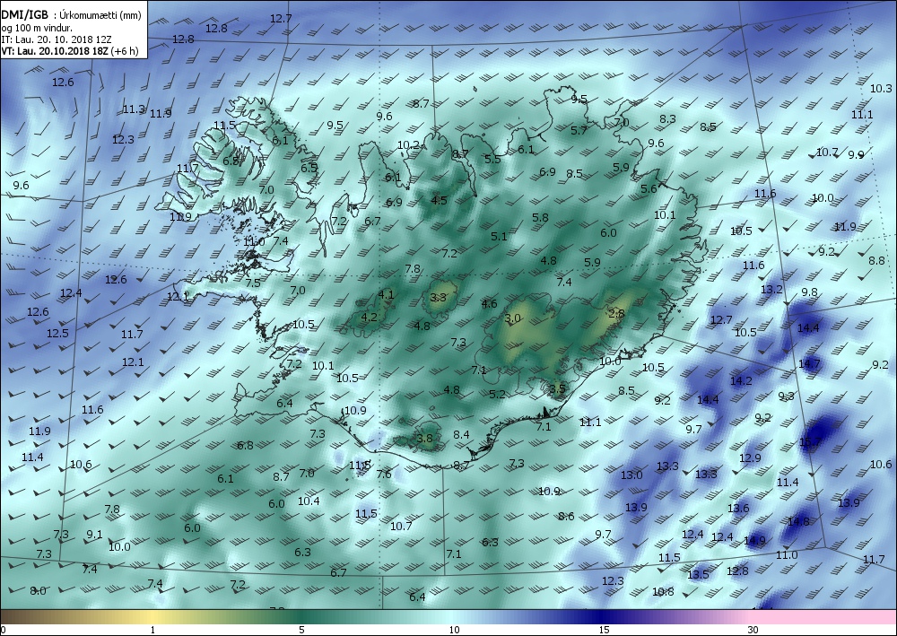Click the 8.6 value on the map

point(566,517)
